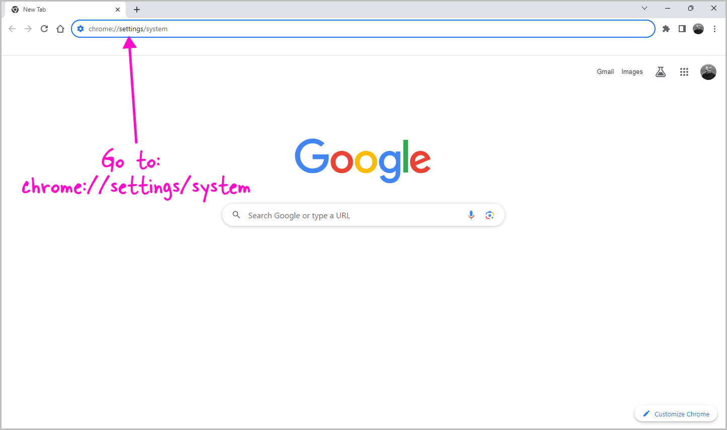The image size is (727, 430).
Task: Click the Google account avatar on page
Action: point(708,71)
